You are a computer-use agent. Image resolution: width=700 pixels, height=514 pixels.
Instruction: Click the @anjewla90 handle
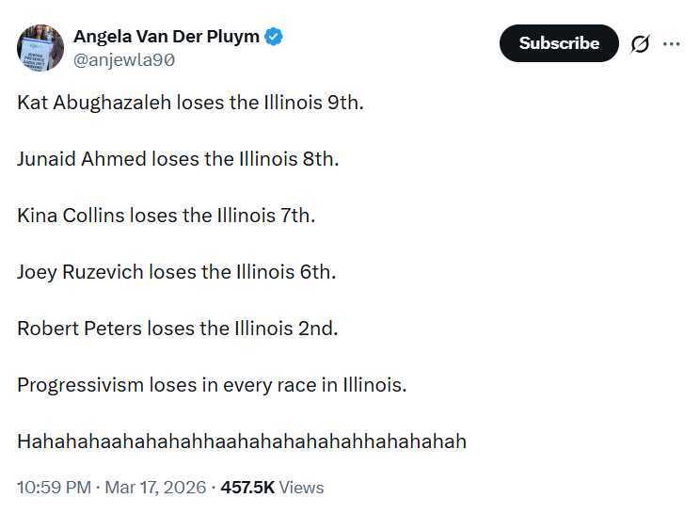123,59
